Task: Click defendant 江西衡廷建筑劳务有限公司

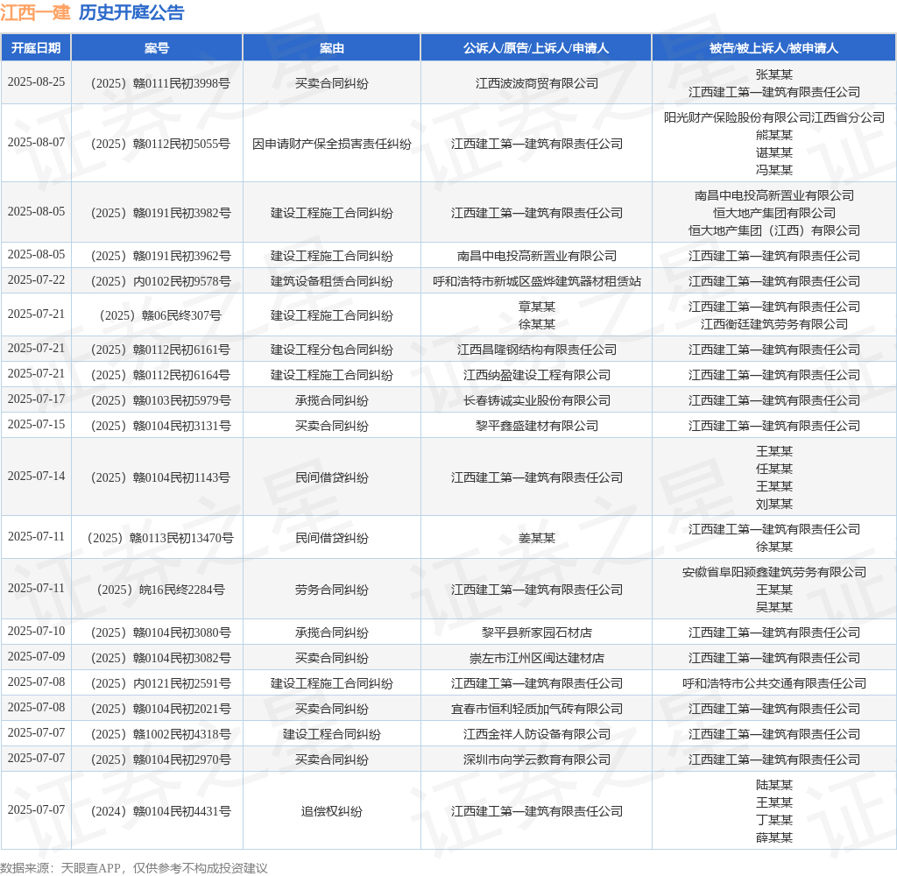Action: point(774,324)
